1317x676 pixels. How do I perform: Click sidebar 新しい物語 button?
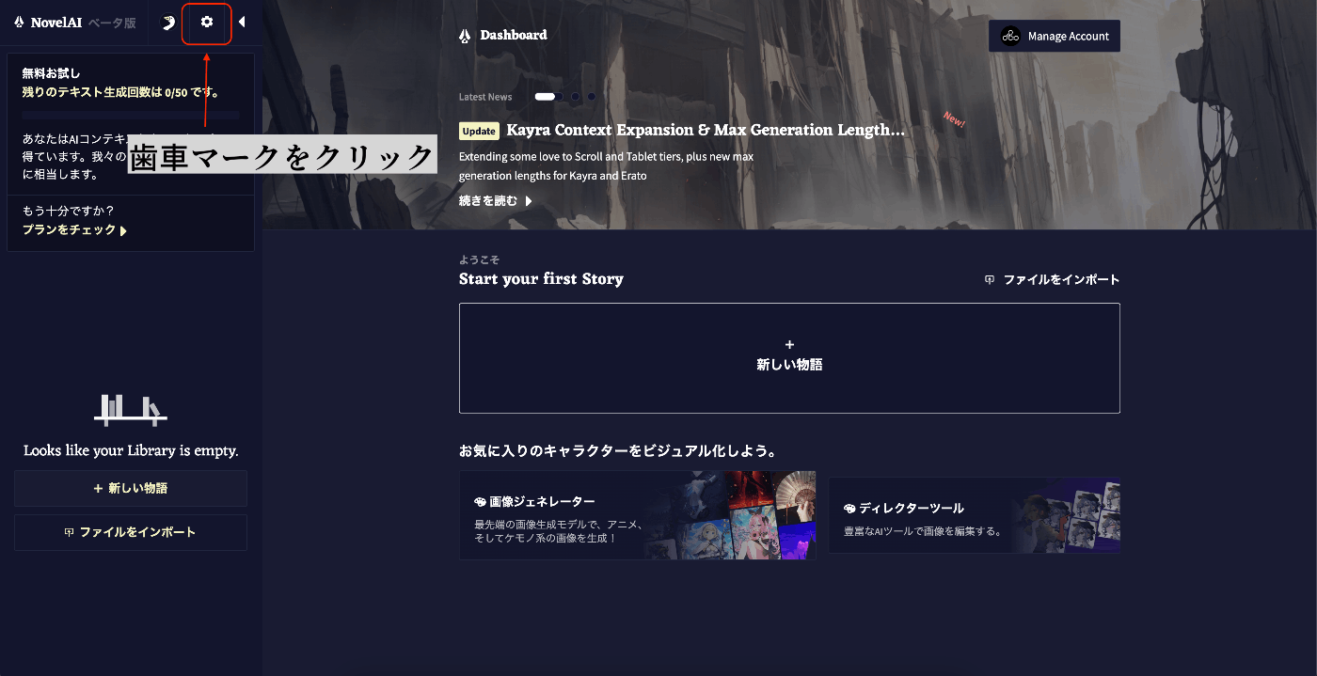131,488
